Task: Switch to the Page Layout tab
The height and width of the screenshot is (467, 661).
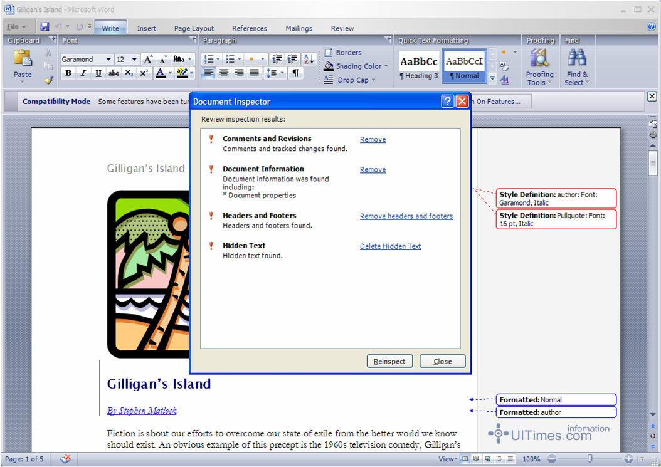Action: [194, 28]
